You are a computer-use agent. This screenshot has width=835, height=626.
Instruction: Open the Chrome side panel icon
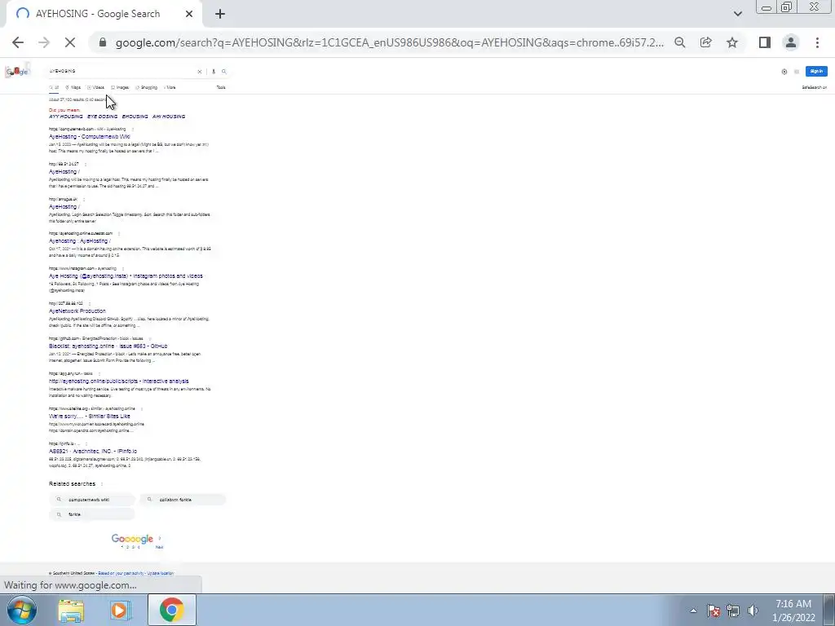click(x=765, y=42)
